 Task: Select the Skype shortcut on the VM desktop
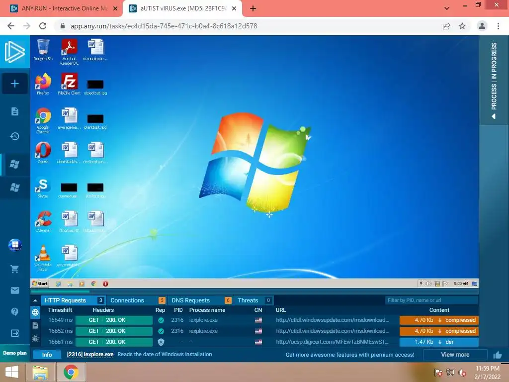[43, 188]
